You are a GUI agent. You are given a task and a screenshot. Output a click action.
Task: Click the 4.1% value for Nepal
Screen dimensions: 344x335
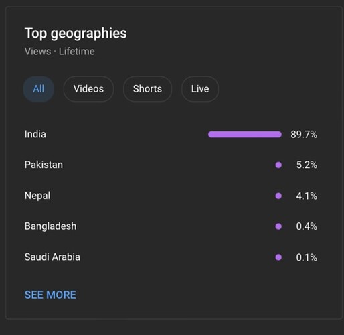tap(307, 196)
